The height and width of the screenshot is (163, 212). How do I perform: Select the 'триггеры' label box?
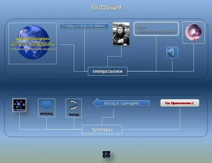(x=102, y=130)
